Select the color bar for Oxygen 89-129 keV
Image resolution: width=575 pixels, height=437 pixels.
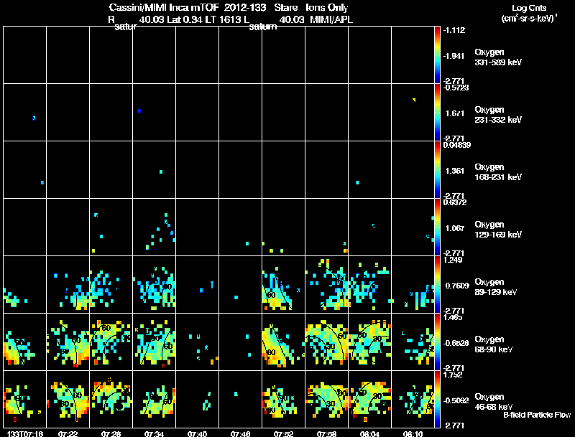[x=437, y=285]
